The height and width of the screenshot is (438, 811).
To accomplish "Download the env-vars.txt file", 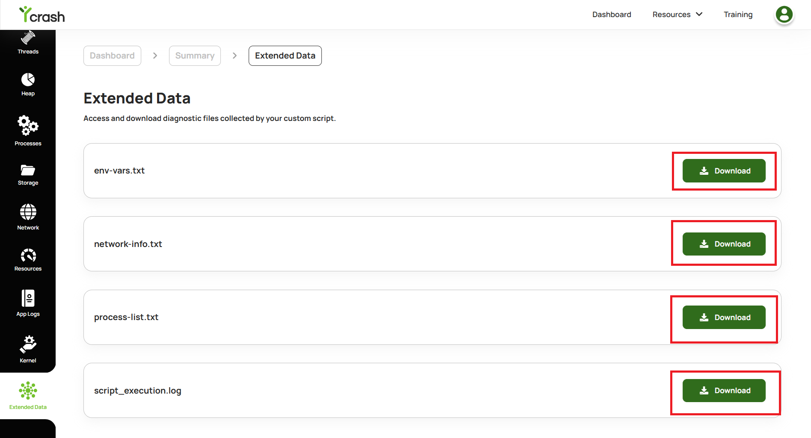I will tap(724, 171).
